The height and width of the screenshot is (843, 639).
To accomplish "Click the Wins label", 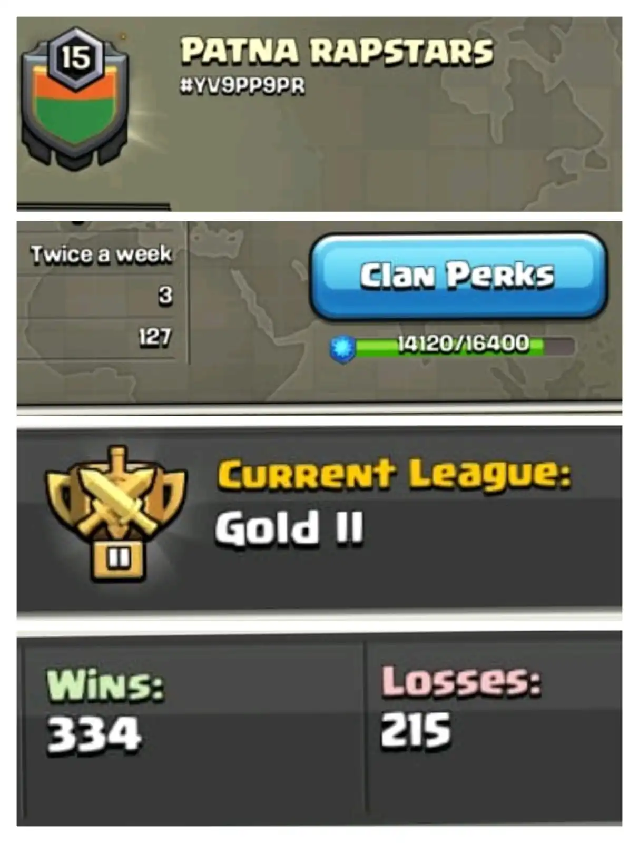I will pyautogui.click(x=105, y=685).
